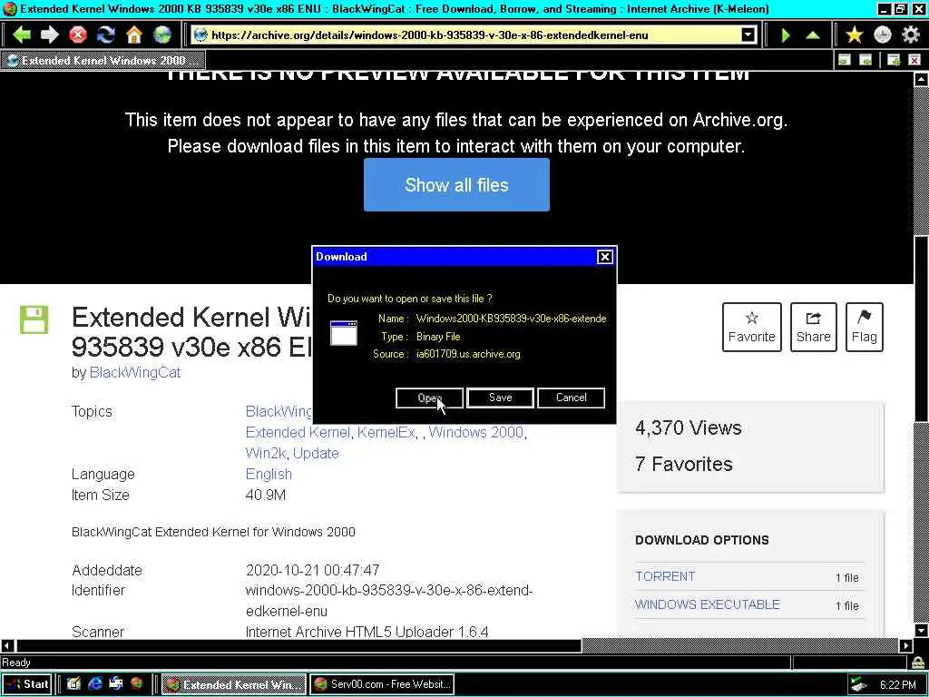Click the status bar lock security icon
Screen dimensions: 929x697
tap(918, 662)
